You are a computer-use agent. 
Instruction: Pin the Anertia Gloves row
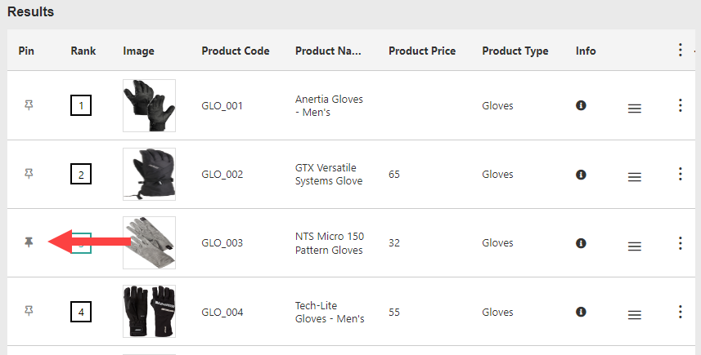tap(29, 105)
